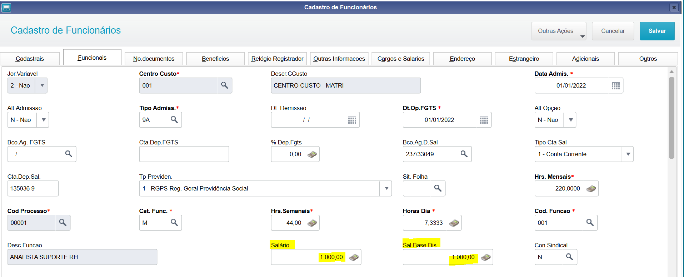The image size is (684, 277).
Task: Open the Con.Sindical lookup magnifier
Action: coord(569,257)
